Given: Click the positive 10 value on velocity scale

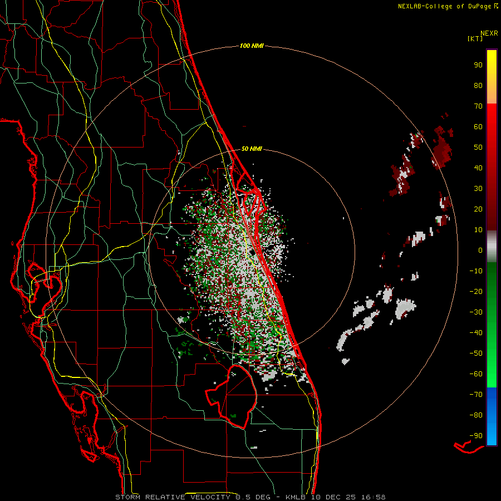Looking at the screenshot, I should [x=478, y=230].
